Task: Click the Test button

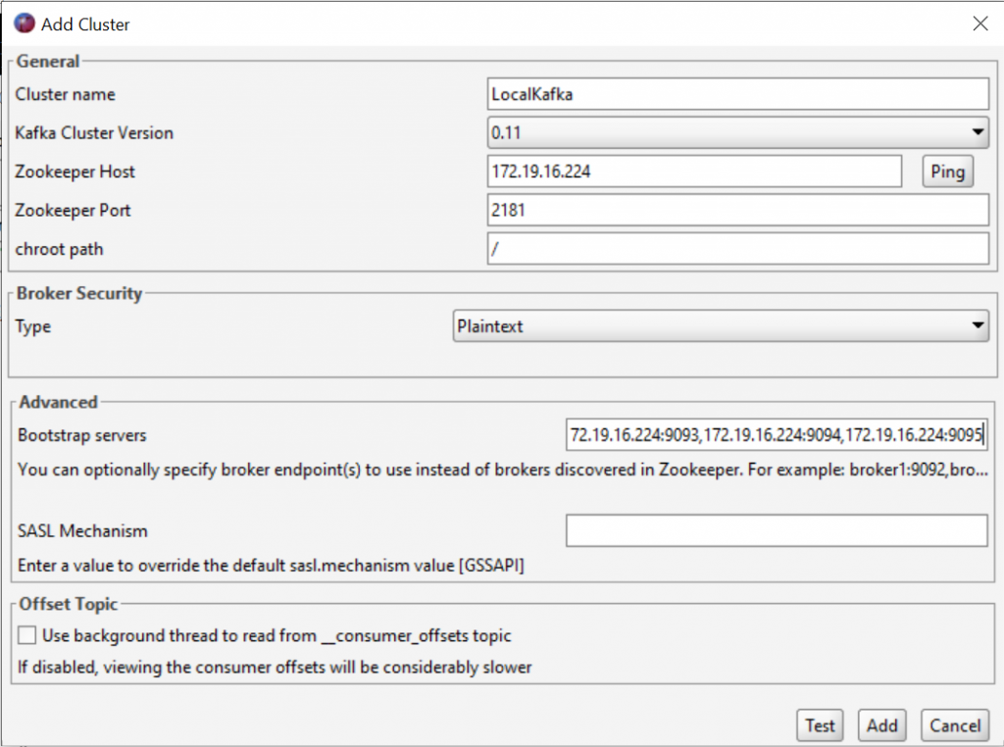Action: (x=820, y=725)
